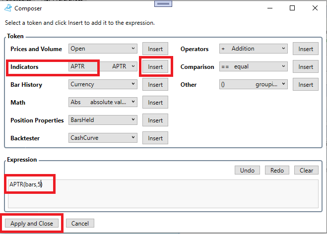Open the Bar History Currency dropdown
This screenshot has width=327, height=234.
click(103, 84)
